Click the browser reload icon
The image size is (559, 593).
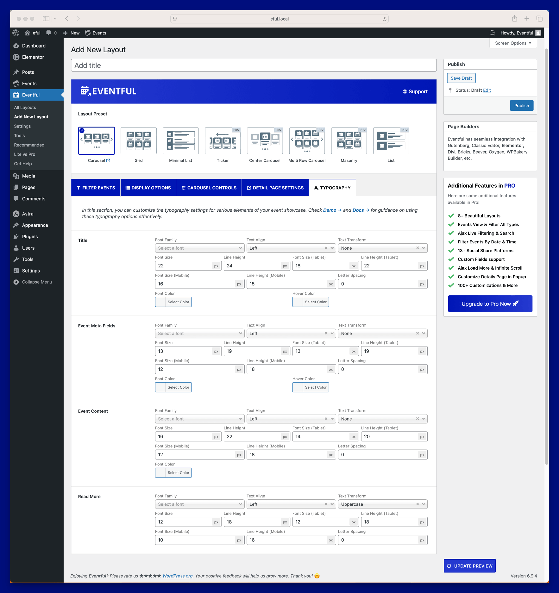point(384,19)
